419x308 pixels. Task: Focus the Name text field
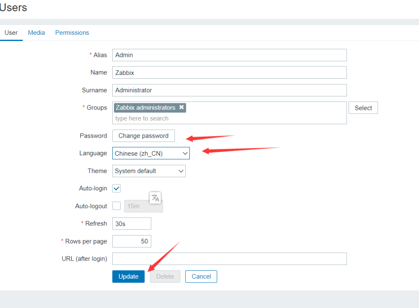(x=229, y=73)
